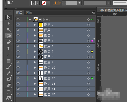The image size is (127, 102).
Task: Click target circle of 图层 2
Action: 88,25
